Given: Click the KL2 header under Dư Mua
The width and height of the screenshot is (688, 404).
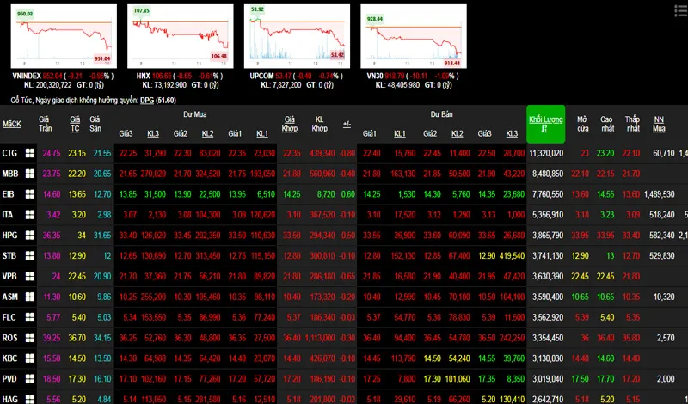Looking at the screenshot, I should [x=207, y=133].
